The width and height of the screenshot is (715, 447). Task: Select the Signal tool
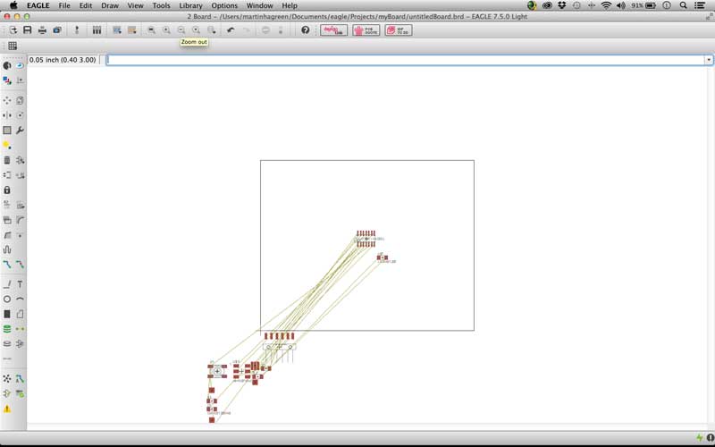20,329
